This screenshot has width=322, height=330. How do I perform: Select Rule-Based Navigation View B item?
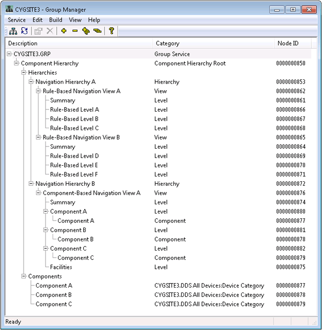81,137
